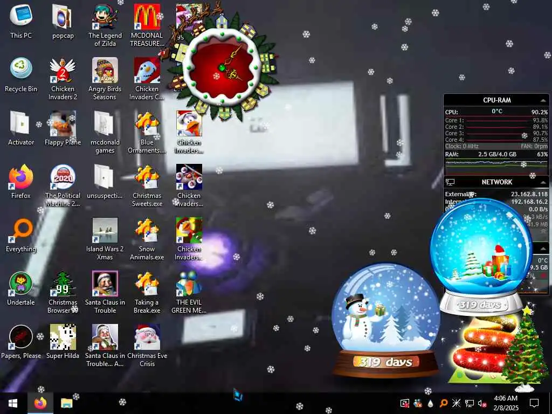Image resolution: width=552 pixels, height=414 pixels.
Task: Select the Activator folder on the desktop
Action: tap(21, 128)
